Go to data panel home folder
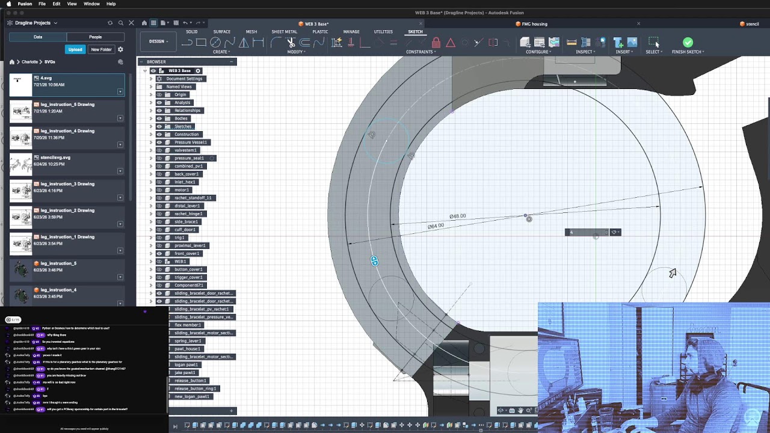The width and height of the screenshot is (770, 433). coord(12,62)
